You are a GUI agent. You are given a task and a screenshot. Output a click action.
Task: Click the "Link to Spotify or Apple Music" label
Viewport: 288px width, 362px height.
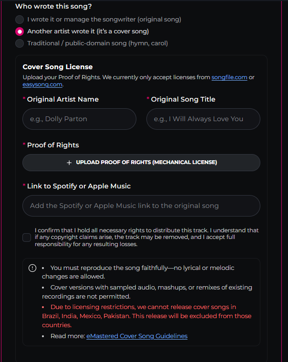pyautogui.click(x=79, y=186)
